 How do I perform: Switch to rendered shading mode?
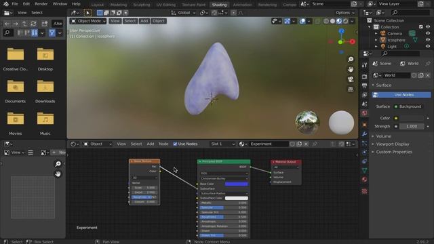tap(345, 21)
